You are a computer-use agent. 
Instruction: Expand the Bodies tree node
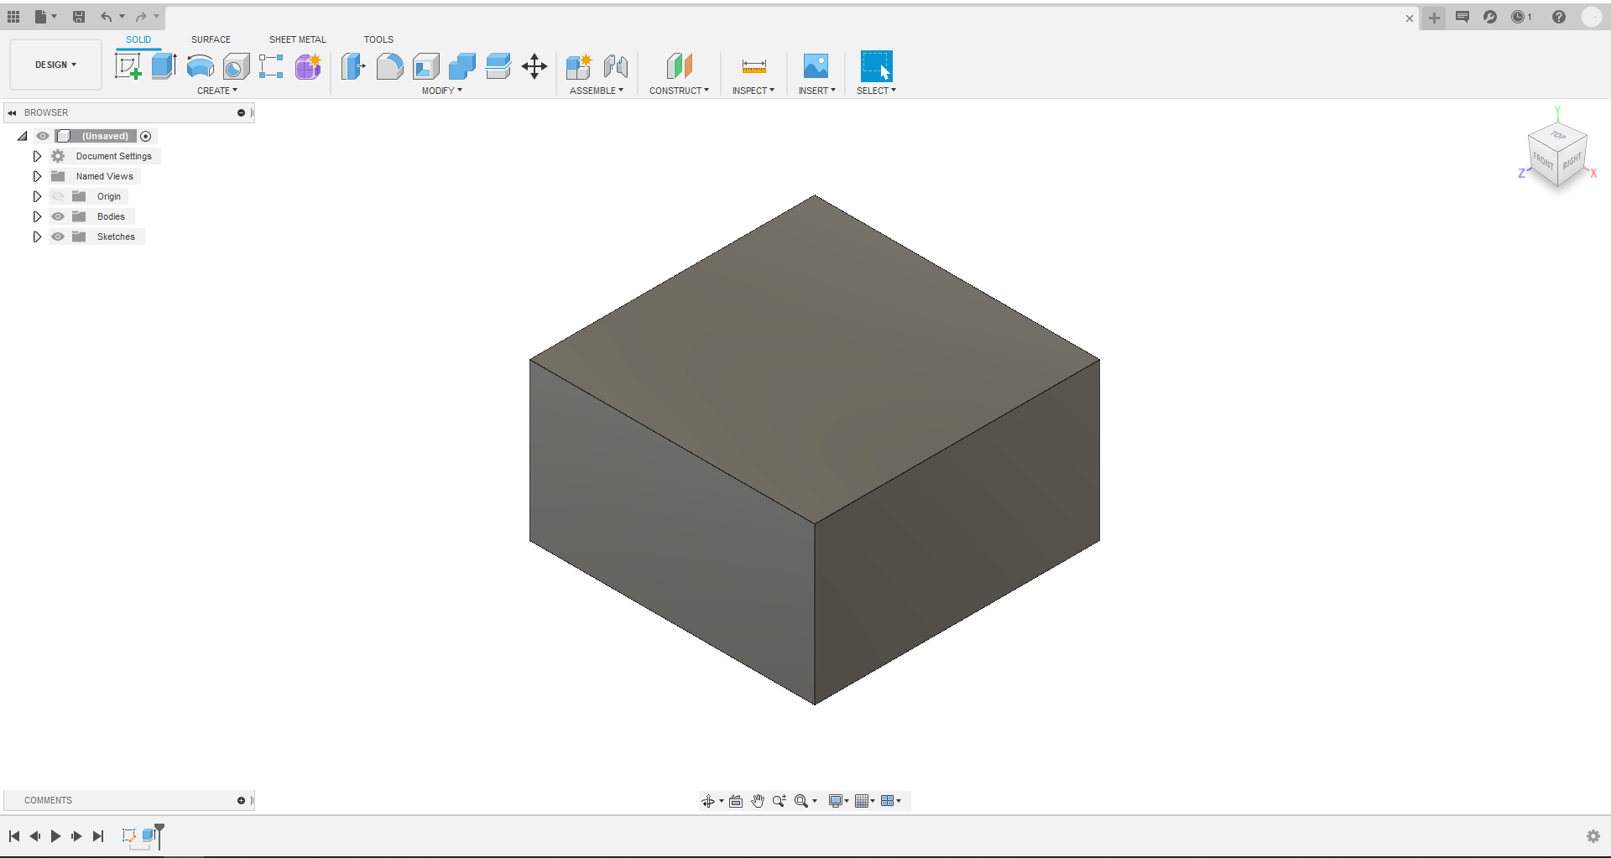(37, 216)
